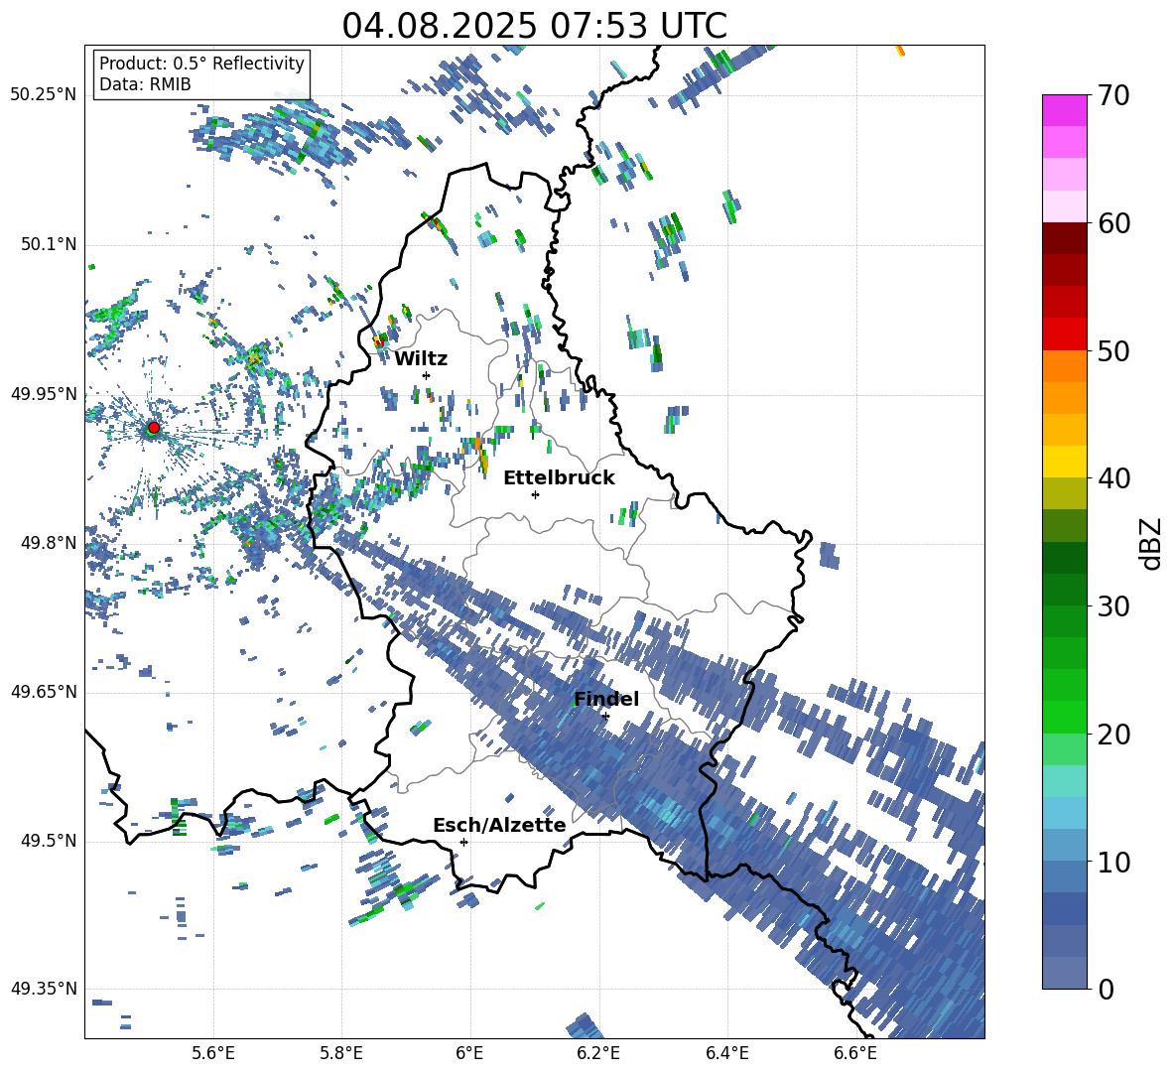Click the bright green colorbar band at 20
1175x1073 pixels.
point(1064,717)
